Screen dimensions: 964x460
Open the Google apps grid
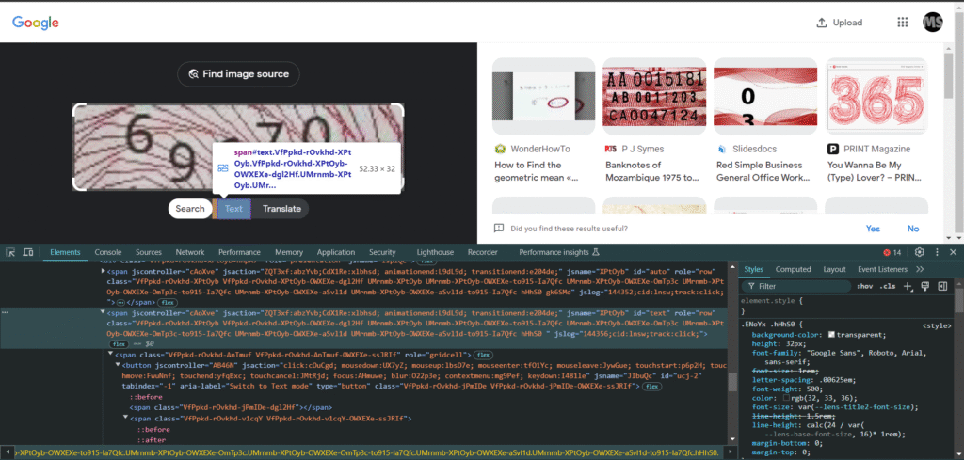[903, 23]
